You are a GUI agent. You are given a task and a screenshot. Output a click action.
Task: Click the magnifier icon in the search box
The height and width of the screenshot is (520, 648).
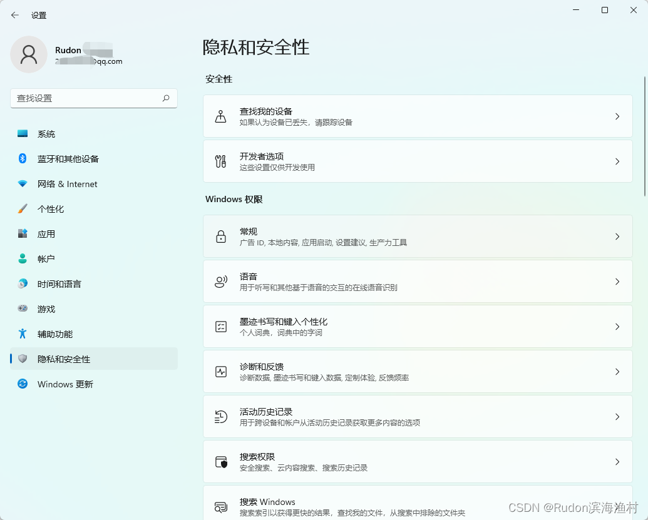pos(166,98)
